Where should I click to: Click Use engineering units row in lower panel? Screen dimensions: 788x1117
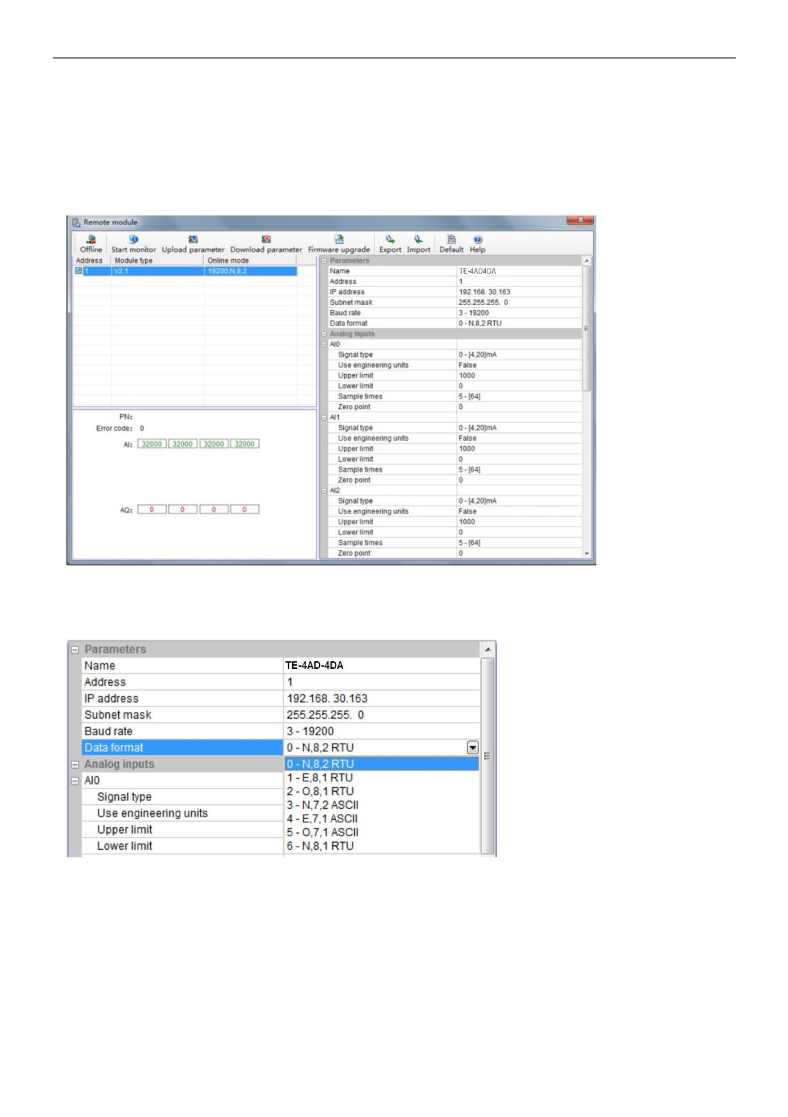[182, 813]
